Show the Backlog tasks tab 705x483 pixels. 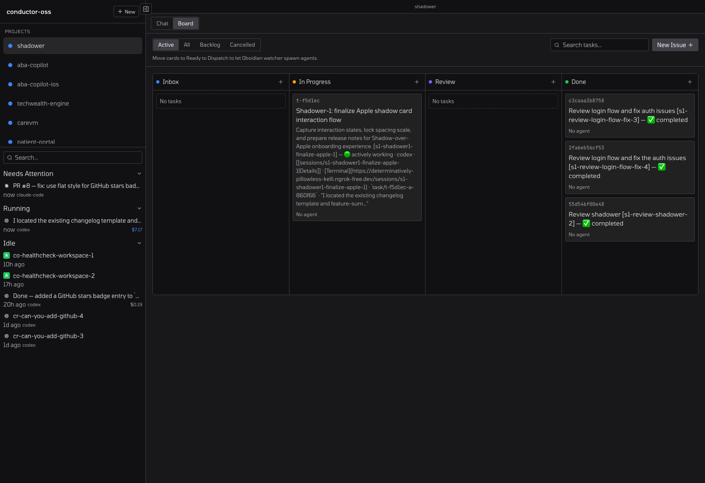pos(210,45)
